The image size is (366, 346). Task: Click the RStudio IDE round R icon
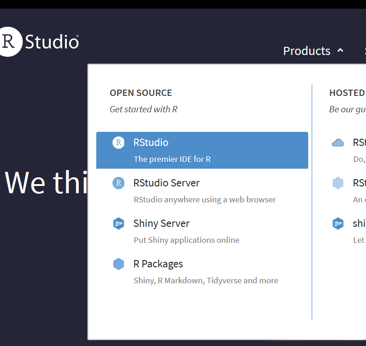pos(118,143)
